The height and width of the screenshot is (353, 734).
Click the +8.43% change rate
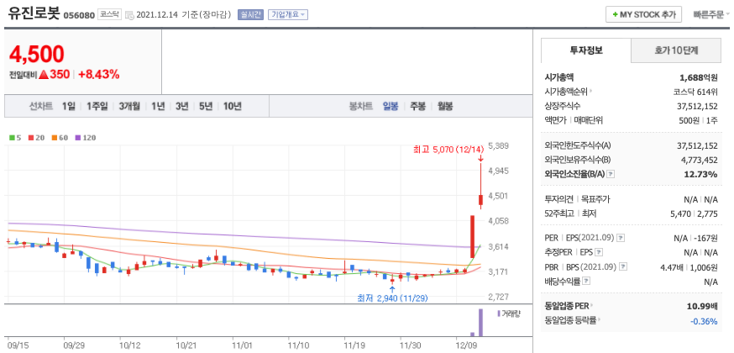pyautogui.click(x=99, y=74)
